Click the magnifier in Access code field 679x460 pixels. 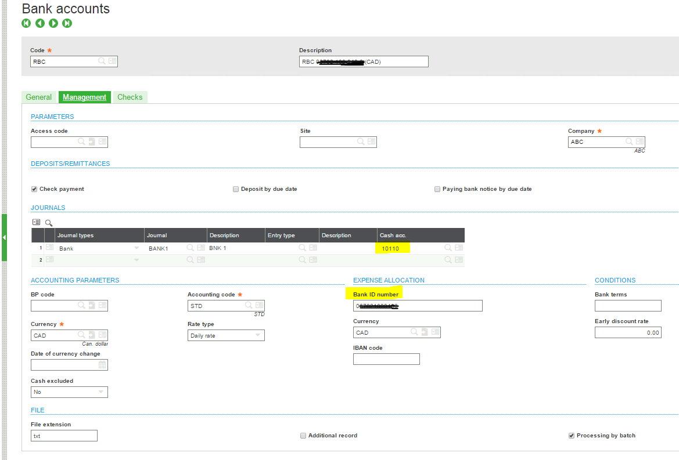point(81,142)
